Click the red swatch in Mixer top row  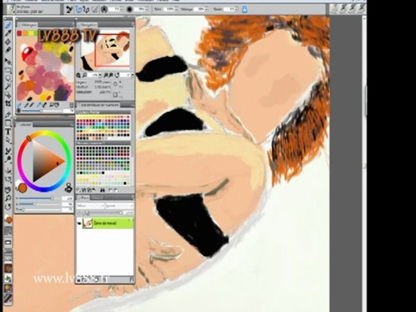click(x=19, y=33)
